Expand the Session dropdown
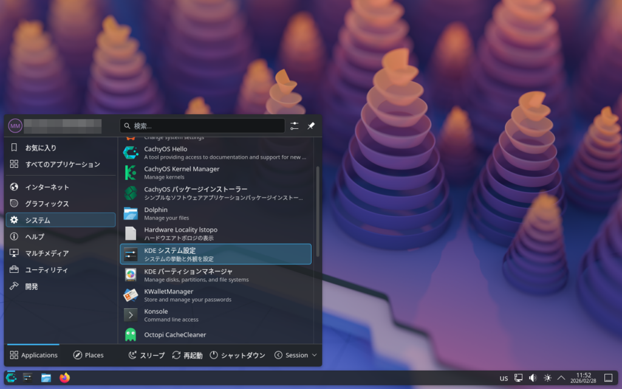Image resolution: width=622 pixels, height=389 pixels. 296,355
